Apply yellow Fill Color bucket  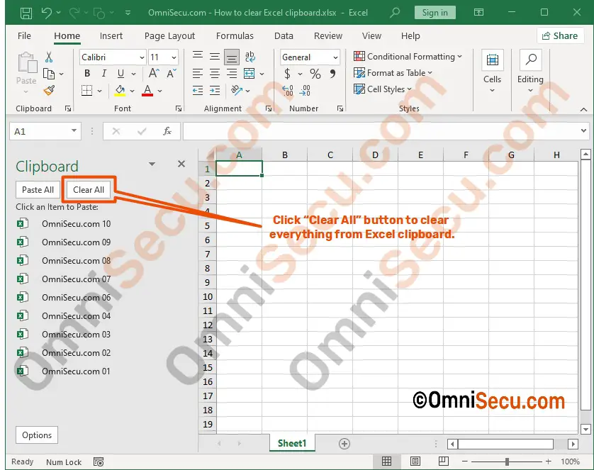coord(120,91)
